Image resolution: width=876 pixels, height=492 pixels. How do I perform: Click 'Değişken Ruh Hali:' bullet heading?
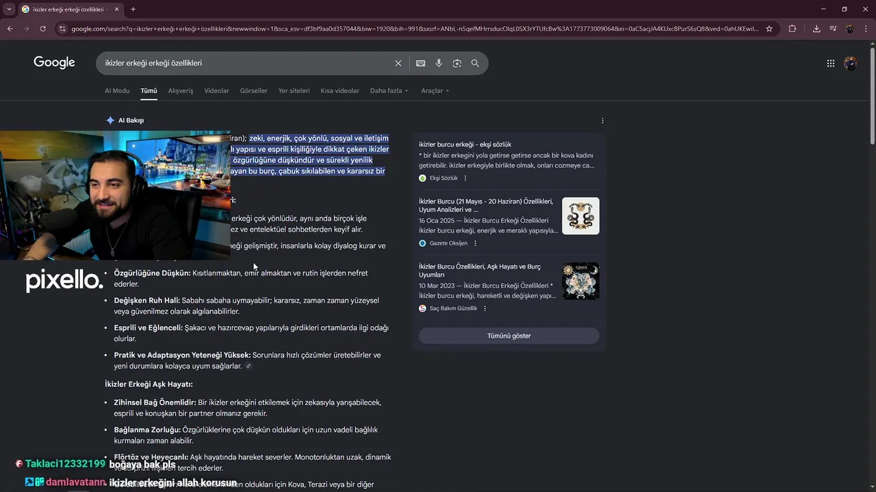pyautogui.click(x=146, y=301)
